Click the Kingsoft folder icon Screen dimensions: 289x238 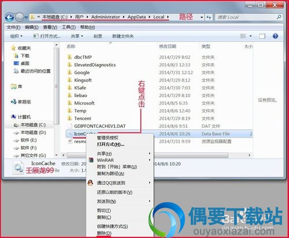(70, 80)
